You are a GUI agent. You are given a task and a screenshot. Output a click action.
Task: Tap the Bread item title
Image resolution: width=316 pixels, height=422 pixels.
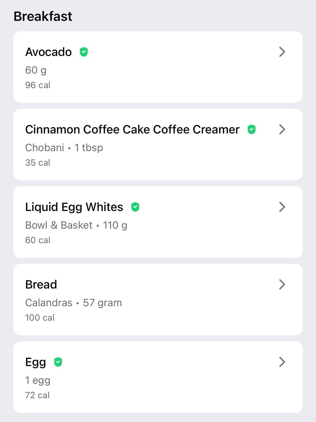[x=41, y=284]
